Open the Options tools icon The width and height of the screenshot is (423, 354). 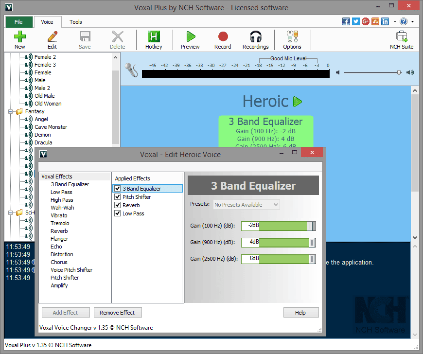(x=292, y=36)
